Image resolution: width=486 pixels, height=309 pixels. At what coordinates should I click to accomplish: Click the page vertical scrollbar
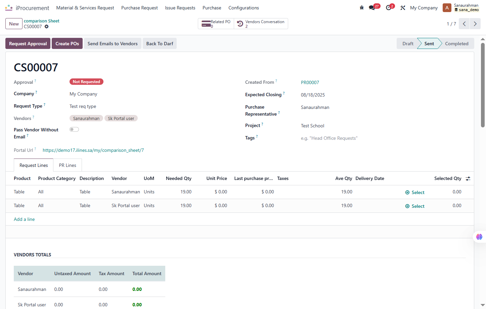[x=483, y=85]
